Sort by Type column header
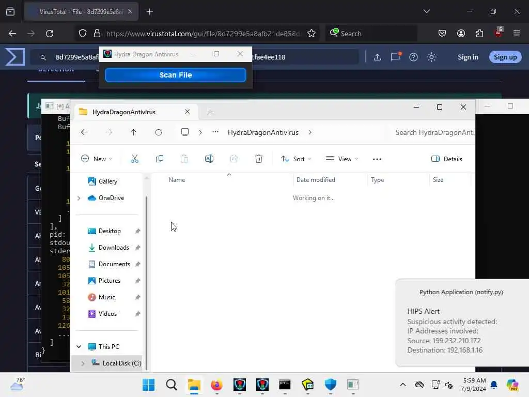Screen dimensions: 529x397 377,180
